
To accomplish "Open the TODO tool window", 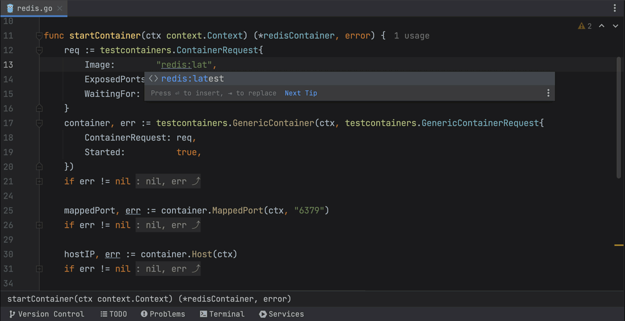I will pos(113,314).
